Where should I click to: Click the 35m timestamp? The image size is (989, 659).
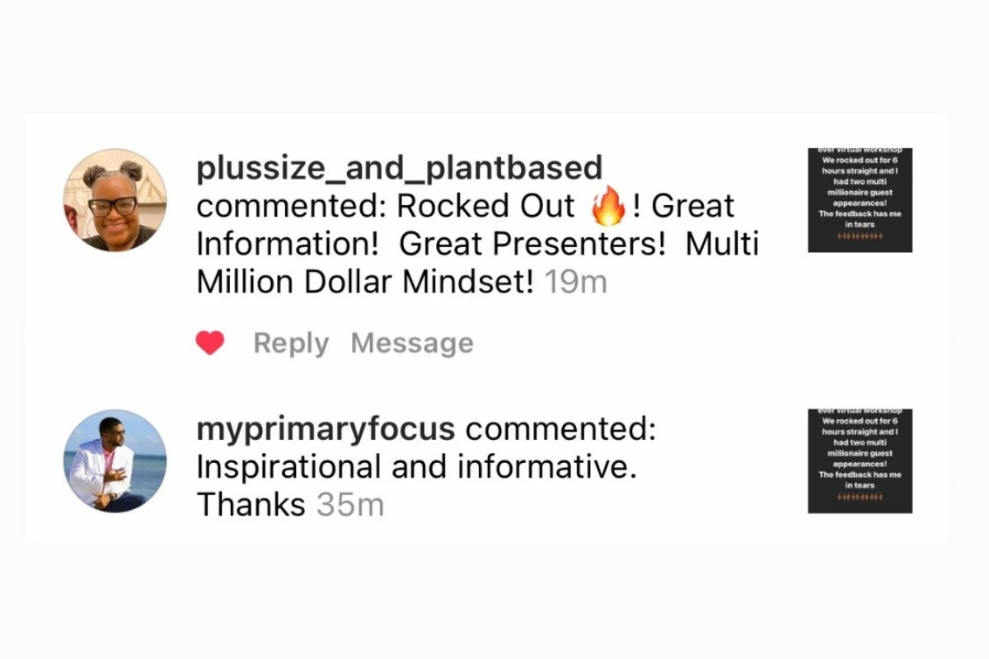pos(350,505)
